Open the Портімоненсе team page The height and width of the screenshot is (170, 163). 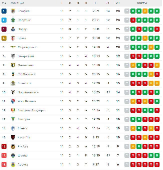(x=28, y=92)
